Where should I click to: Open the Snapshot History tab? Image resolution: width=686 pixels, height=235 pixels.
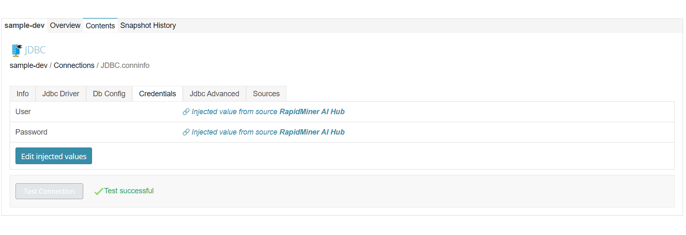pos(148,25)
